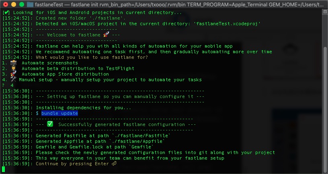This screenshot has height=174, width=328.
Task: Click the green zoom window button
Action: click(22, 4)
